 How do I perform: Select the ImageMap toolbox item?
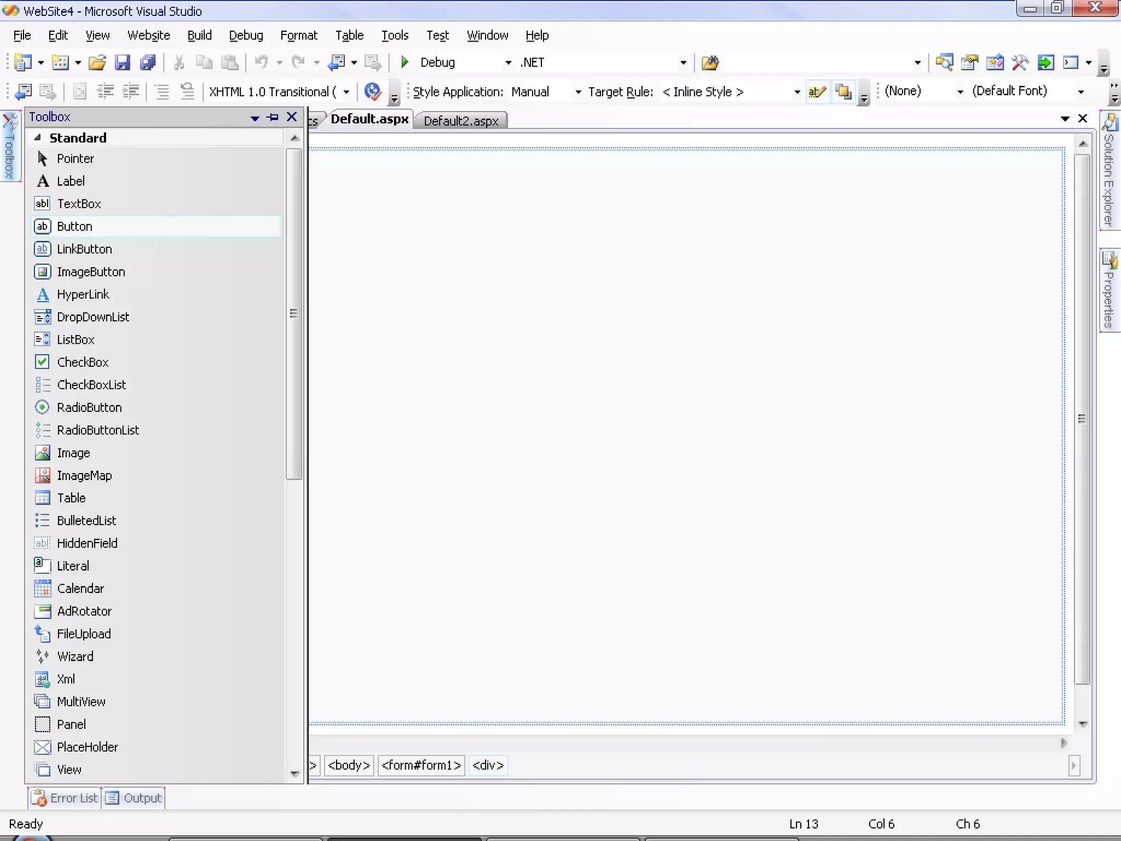(84, 475)
